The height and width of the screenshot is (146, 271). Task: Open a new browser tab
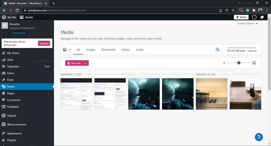(x=54, y=3)
